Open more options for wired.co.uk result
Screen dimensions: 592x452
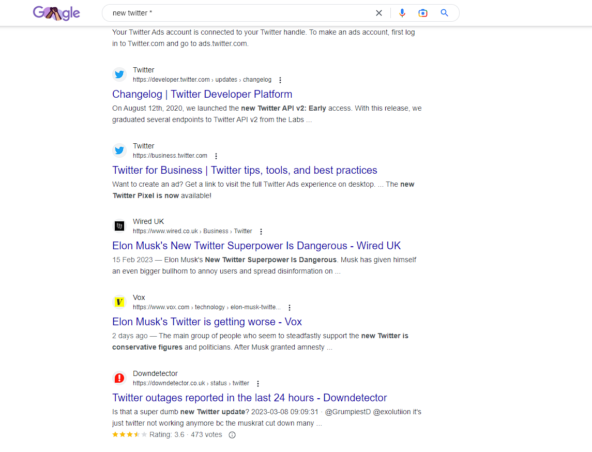(261, 232)
